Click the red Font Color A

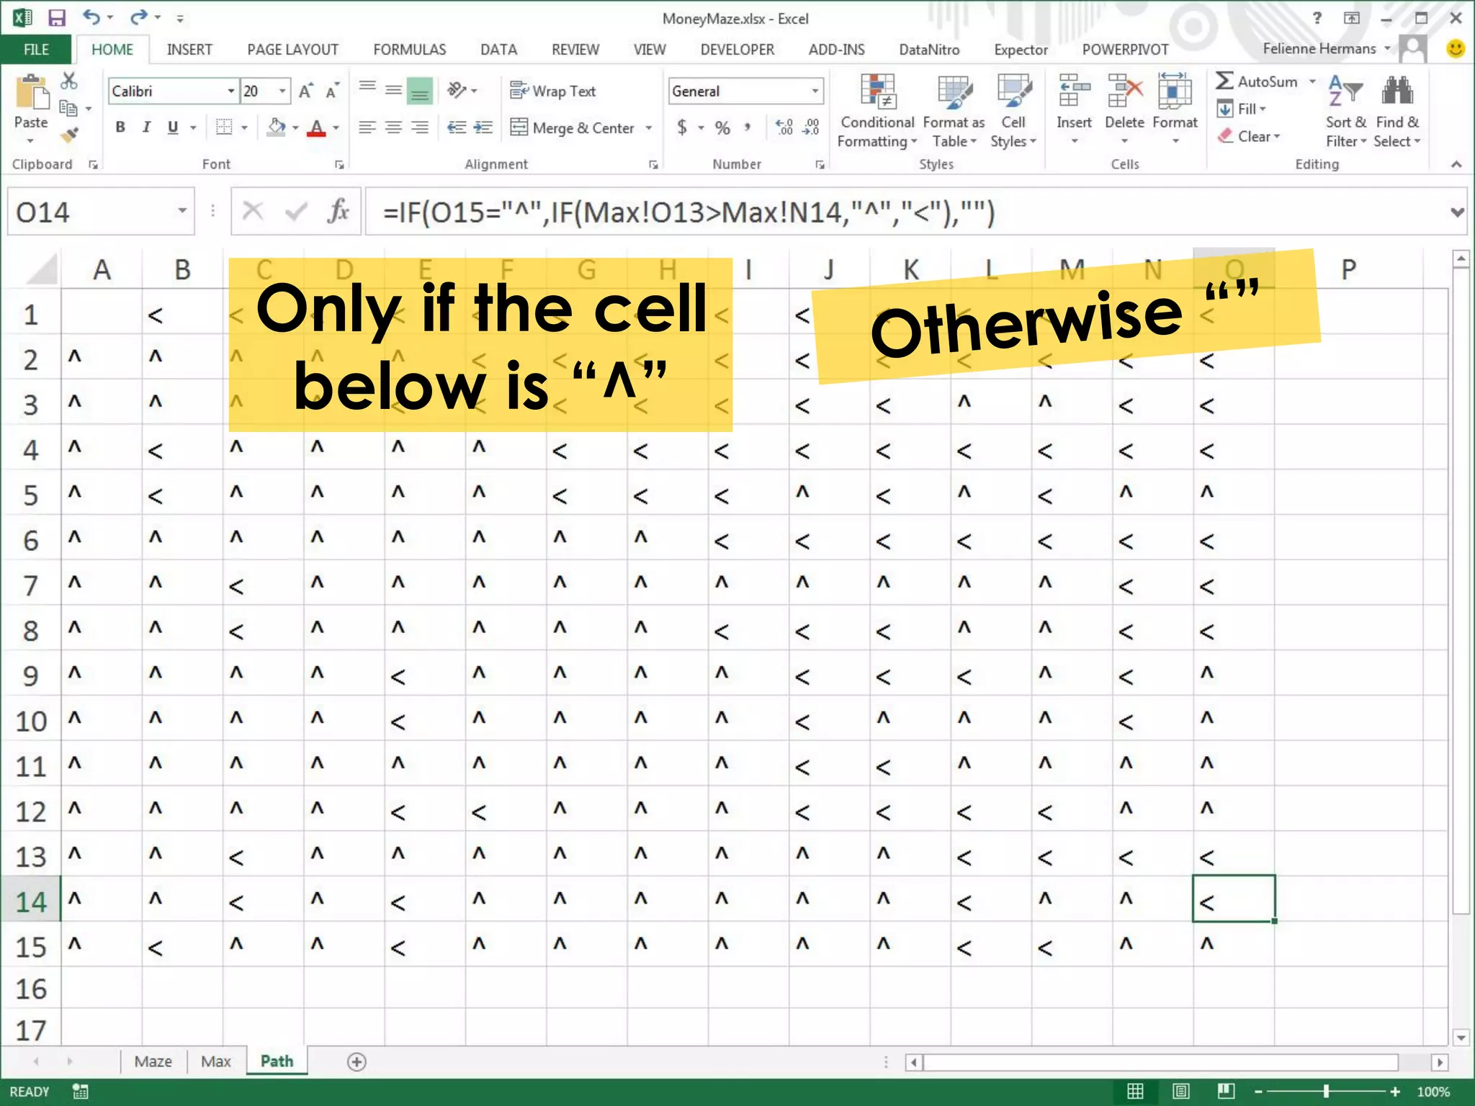point(316,127)
